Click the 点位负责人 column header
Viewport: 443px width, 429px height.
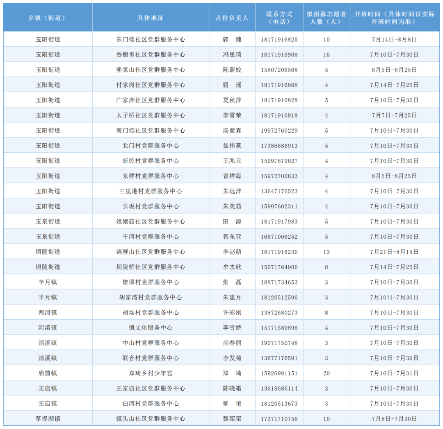232,17
